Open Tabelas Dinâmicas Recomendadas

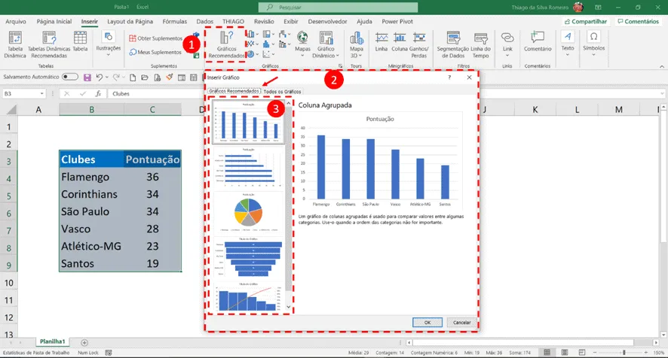[x=49, y=44]
